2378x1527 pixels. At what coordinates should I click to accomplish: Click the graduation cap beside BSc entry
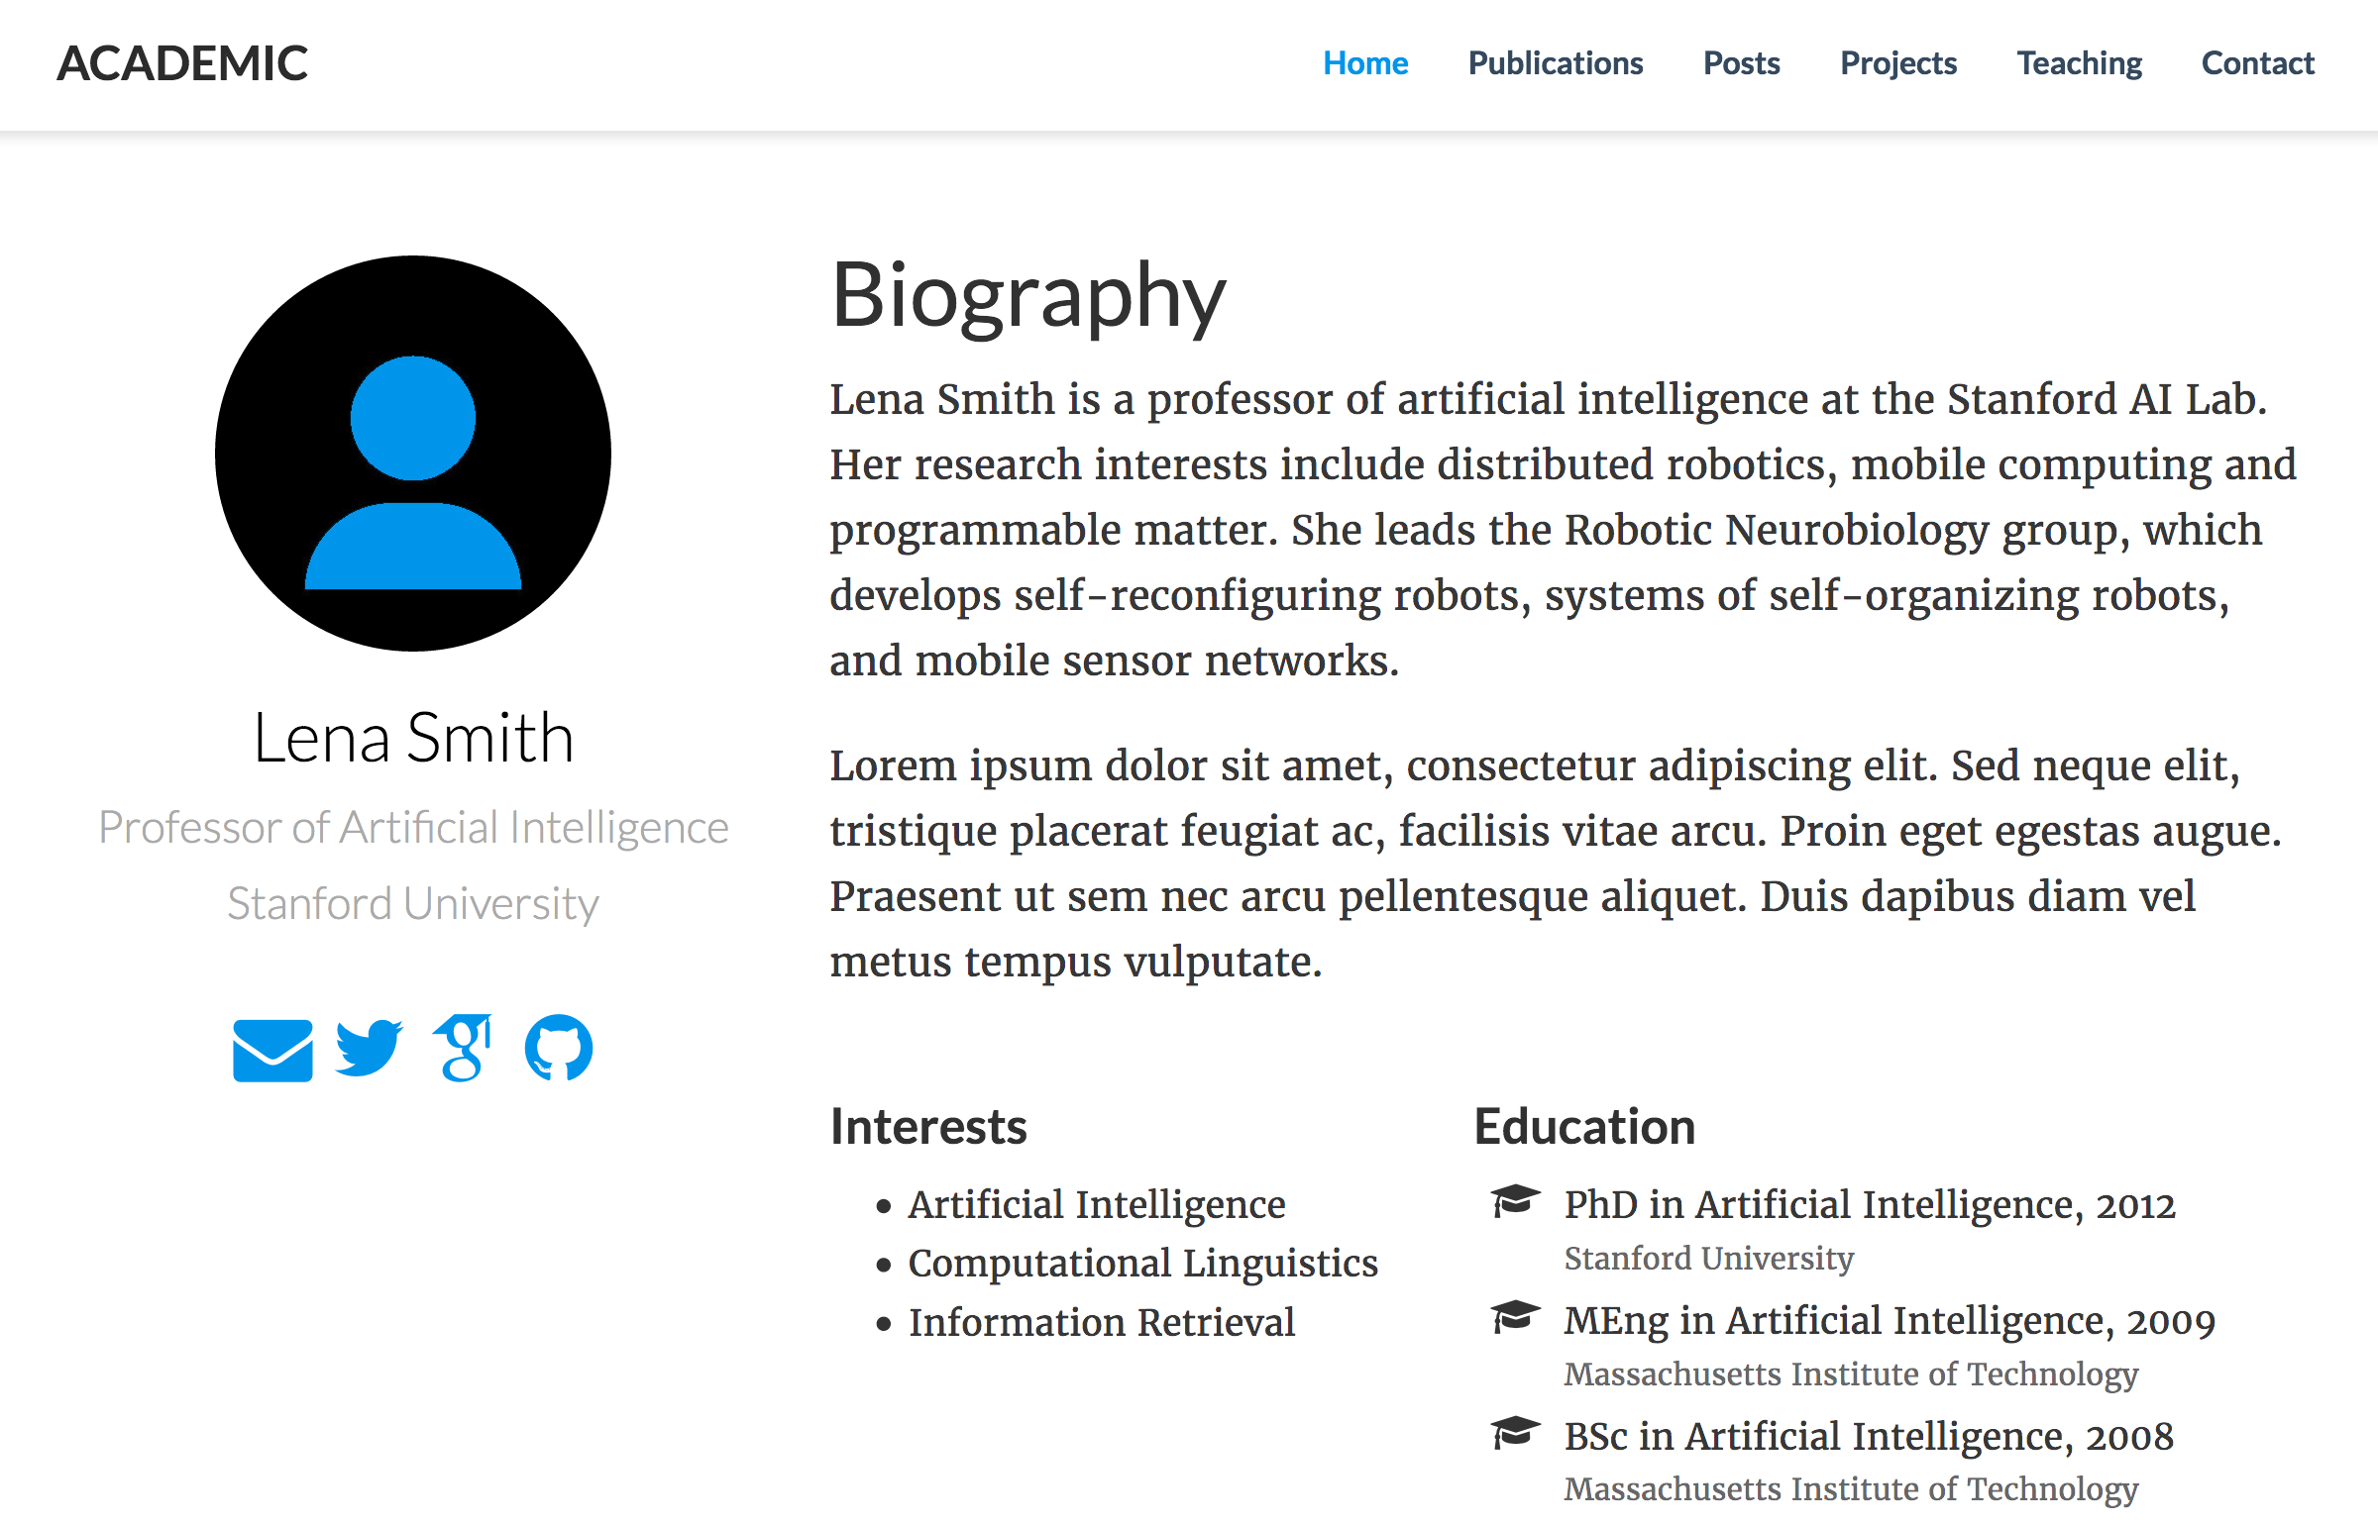(1515, 1433)
